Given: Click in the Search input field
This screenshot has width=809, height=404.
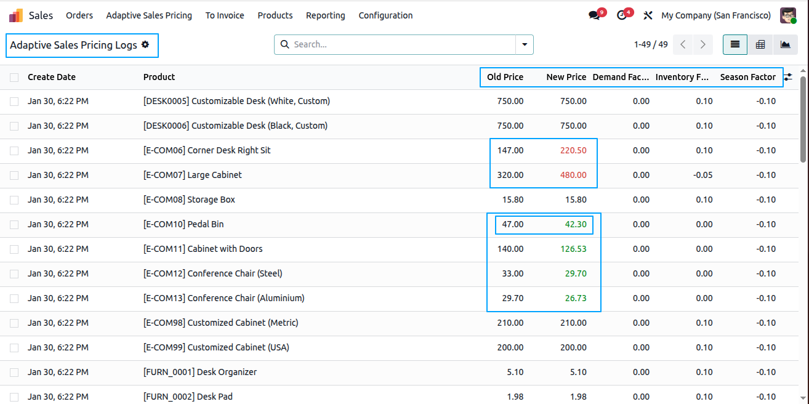Looking at the screenshot, I should click(x=403, y=44).
